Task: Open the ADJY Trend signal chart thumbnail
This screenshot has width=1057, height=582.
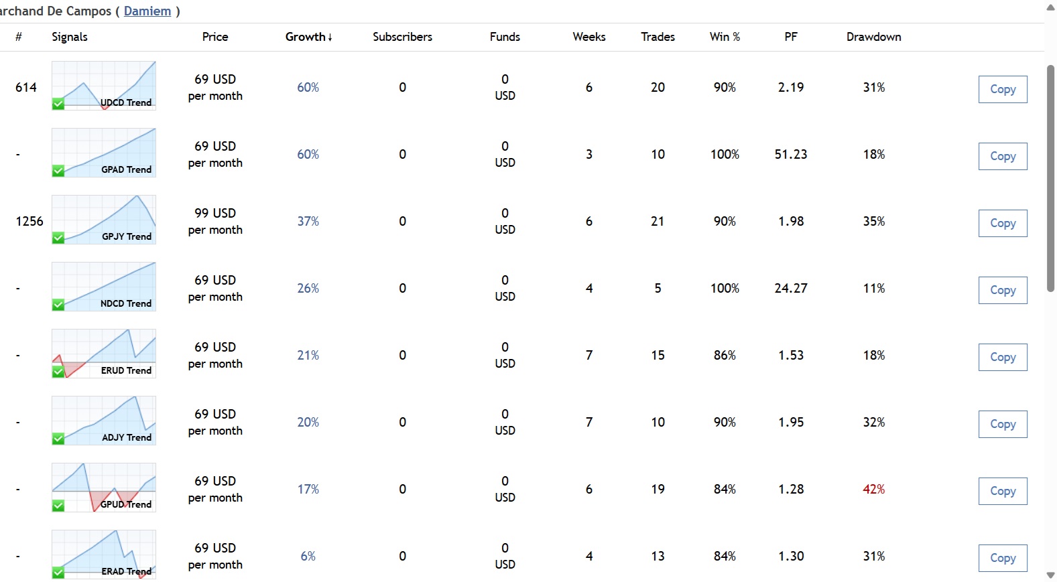Action: (x=104, y=421)
